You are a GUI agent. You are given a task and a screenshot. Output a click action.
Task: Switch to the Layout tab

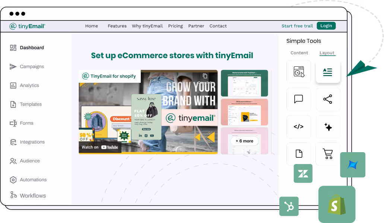pos(327,53)
